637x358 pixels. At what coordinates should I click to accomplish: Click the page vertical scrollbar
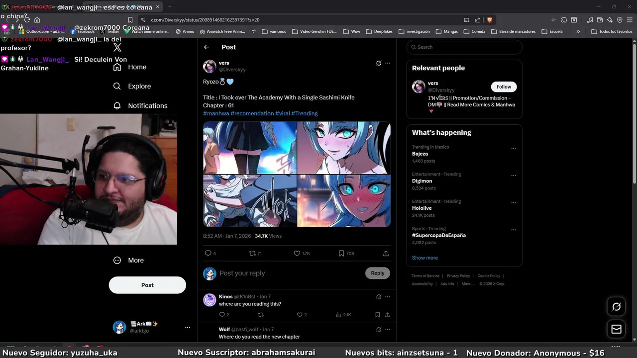634,114
